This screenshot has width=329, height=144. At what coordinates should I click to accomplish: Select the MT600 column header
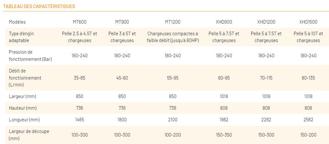[x=79, y=22]
